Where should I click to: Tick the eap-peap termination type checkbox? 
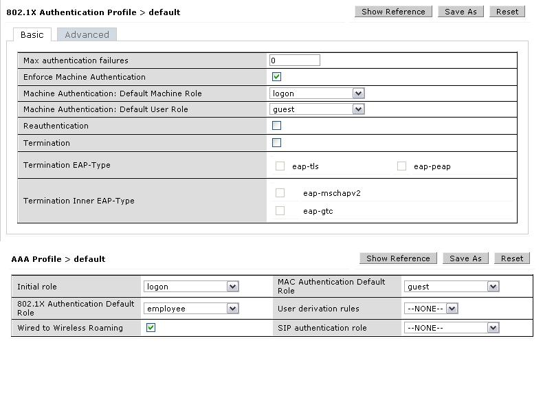click(x=401, y=166)
